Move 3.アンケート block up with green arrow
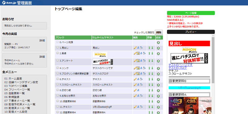Image resolution: width=248 pixels, height=114 pixels. 149,61
